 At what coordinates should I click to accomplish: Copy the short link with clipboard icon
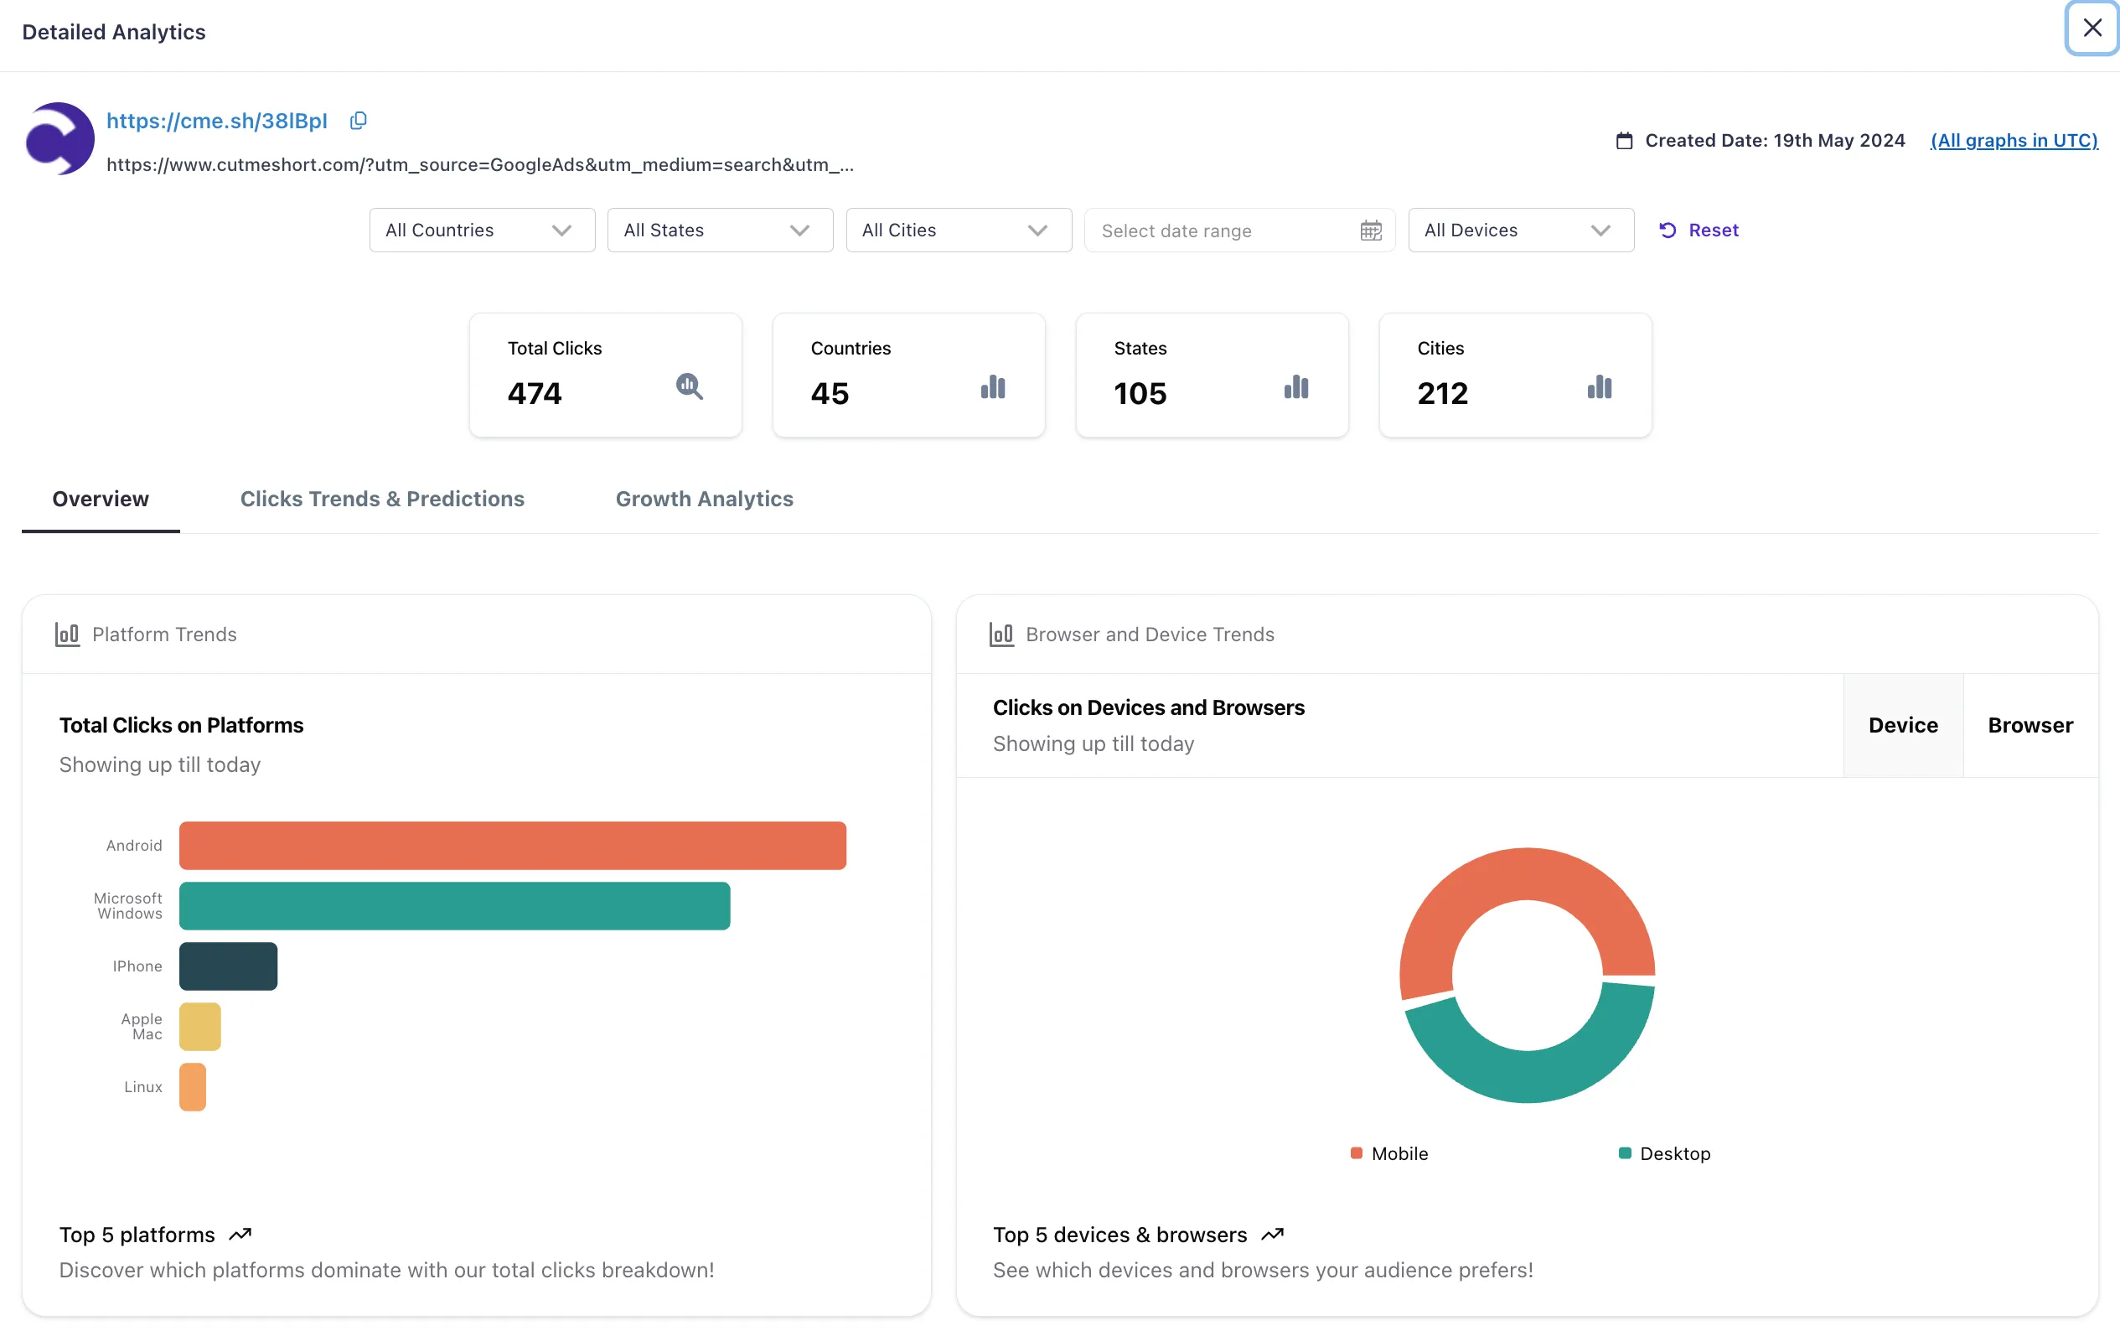pos(358,121)
